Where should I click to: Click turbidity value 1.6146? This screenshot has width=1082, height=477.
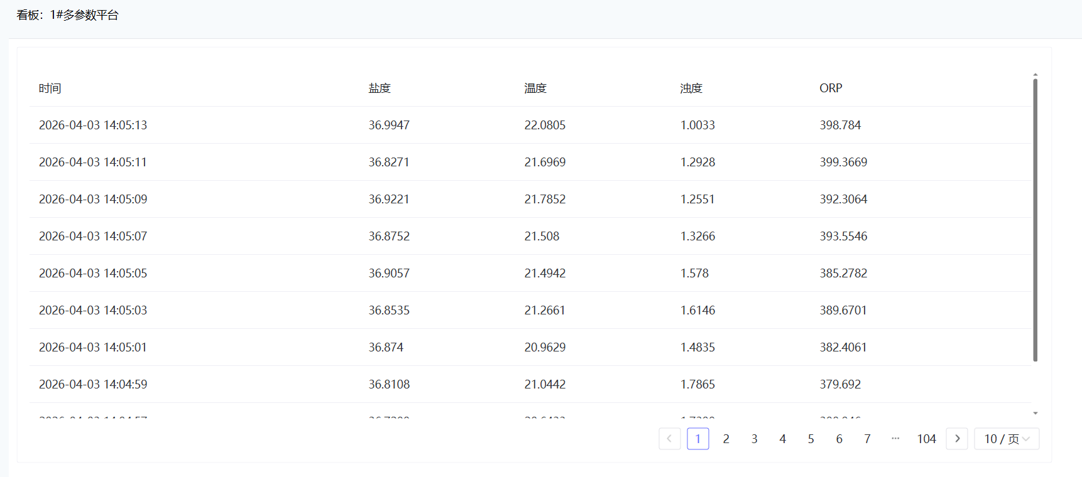[697, 310]
